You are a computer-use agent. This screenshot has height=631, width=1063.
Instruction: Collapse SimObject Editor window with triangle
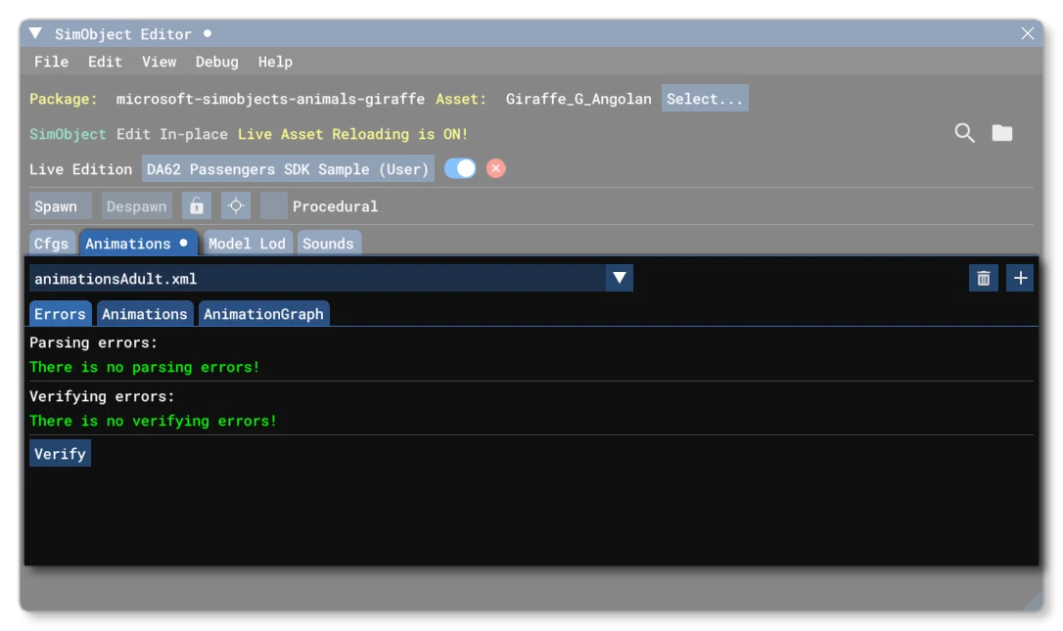click(x=36, y=33)
